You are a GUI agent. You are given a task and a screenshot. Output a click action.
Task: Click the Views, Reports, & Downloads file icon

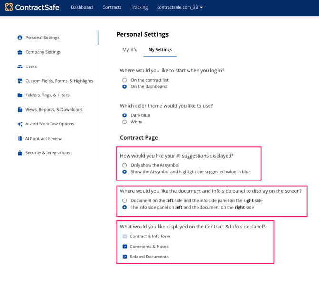(20, 110)
